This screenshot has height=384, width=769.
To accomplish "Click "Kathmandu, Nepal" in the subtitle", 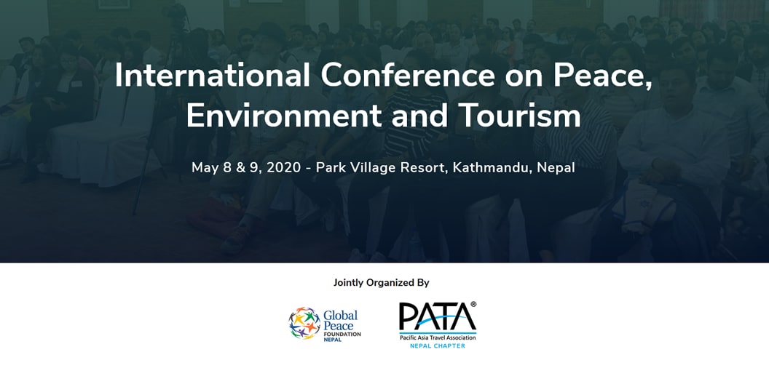I will (513, 168).
